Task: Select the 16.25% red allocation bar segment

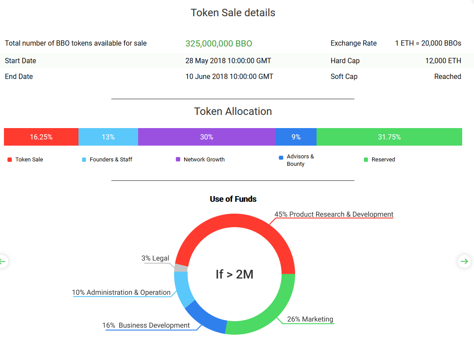Action: pyautogui.click(x=41, y=137)
